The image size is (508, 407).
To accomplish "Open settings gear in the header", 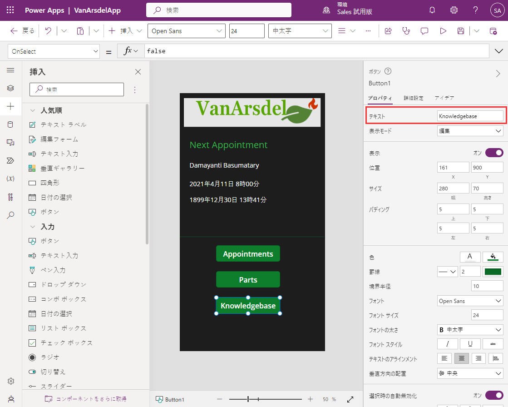I will click(454, 10).
